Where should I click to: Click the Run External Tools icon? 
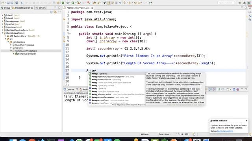[78, 3]
